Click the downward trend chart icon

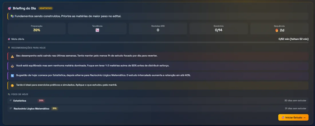[x=97, y=30]
